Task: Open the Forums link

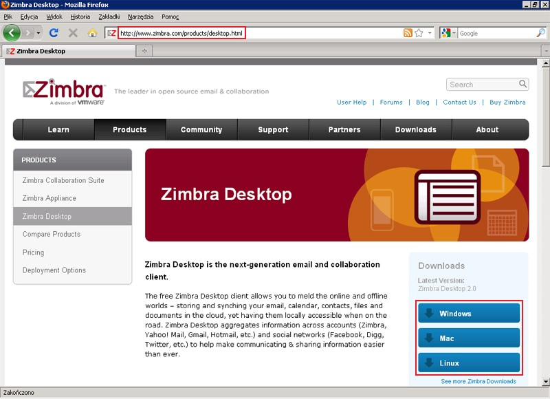Action: click(x=391, y=102)
